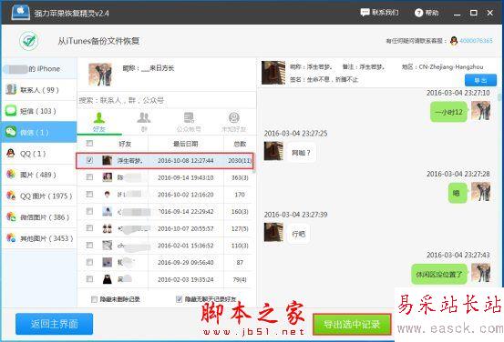This screenshot has width=504, height=342.
Task: Check the row dated 2016-02-03 19:35:24
Action: point(89,279)
